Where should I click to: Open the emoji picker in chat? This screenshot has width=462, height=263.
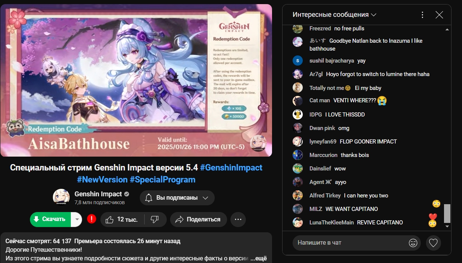pos(413,243)
